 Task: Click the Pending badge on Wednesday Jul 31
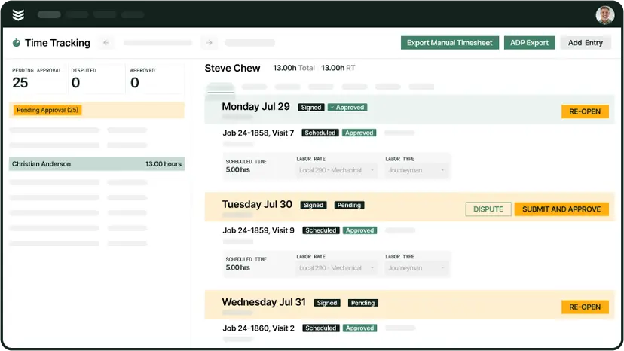click(363, 303)
